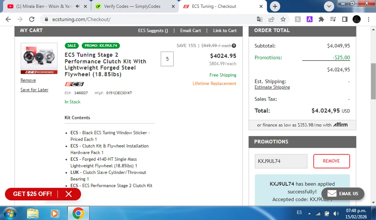Viewport: 376px width, 220px height.
Task: Go back using the browser back arrow
Action: (x=8, y=19)
